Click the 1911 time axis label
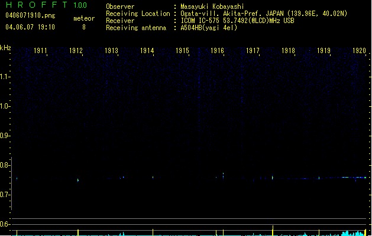The width and height of the screenshot is (372, 236). click(40, 51)
